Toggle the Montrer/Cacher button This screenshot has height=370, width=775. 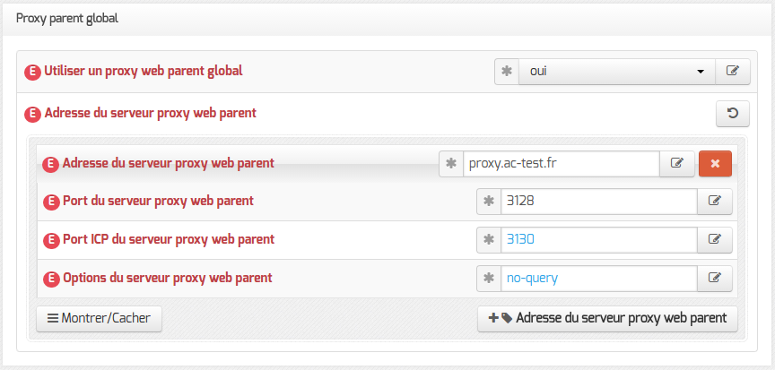(x=99, y=319)
